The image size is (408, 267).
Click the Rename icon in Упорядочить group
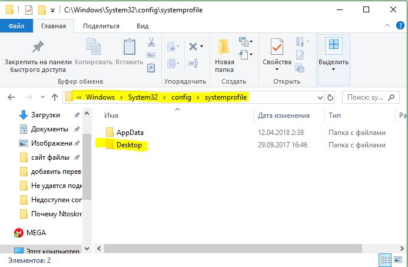coord(193,63)
